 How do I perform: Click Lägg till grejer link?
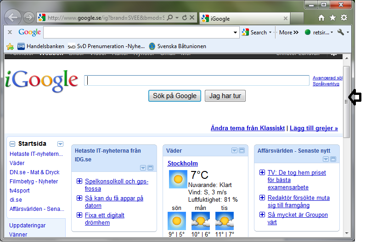[314, 128]
